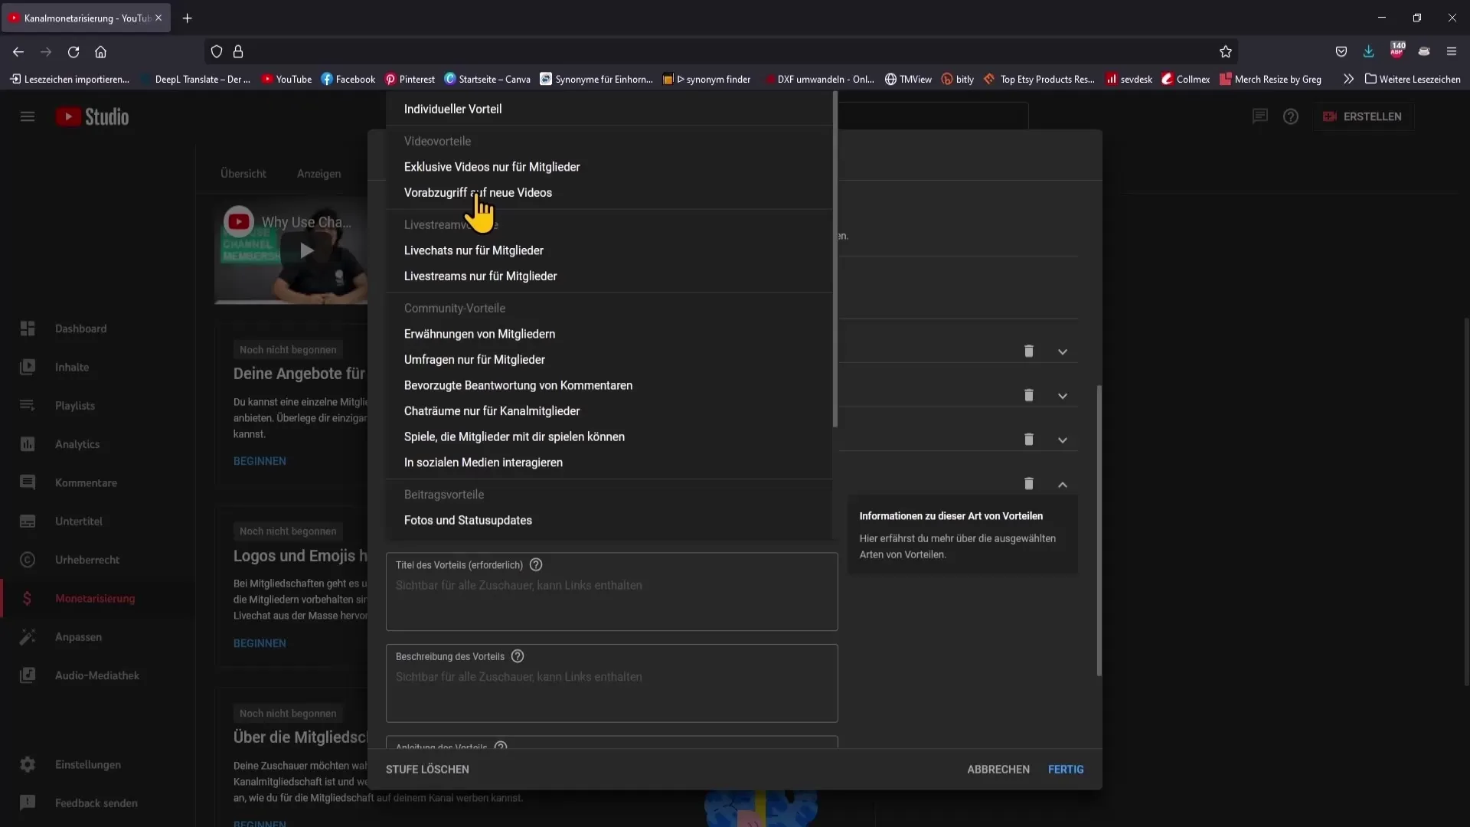Toggle Vorabzugriff auf neue Videos option
Image resolution: width=1470 pixels, height=827 pixels.
[x=478, y=192]
